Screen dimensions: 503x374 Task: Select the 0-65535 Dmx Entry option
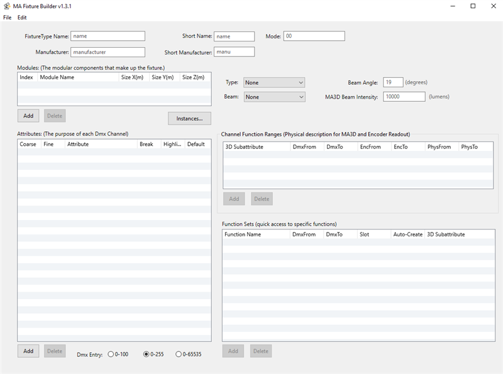(188, 354)
